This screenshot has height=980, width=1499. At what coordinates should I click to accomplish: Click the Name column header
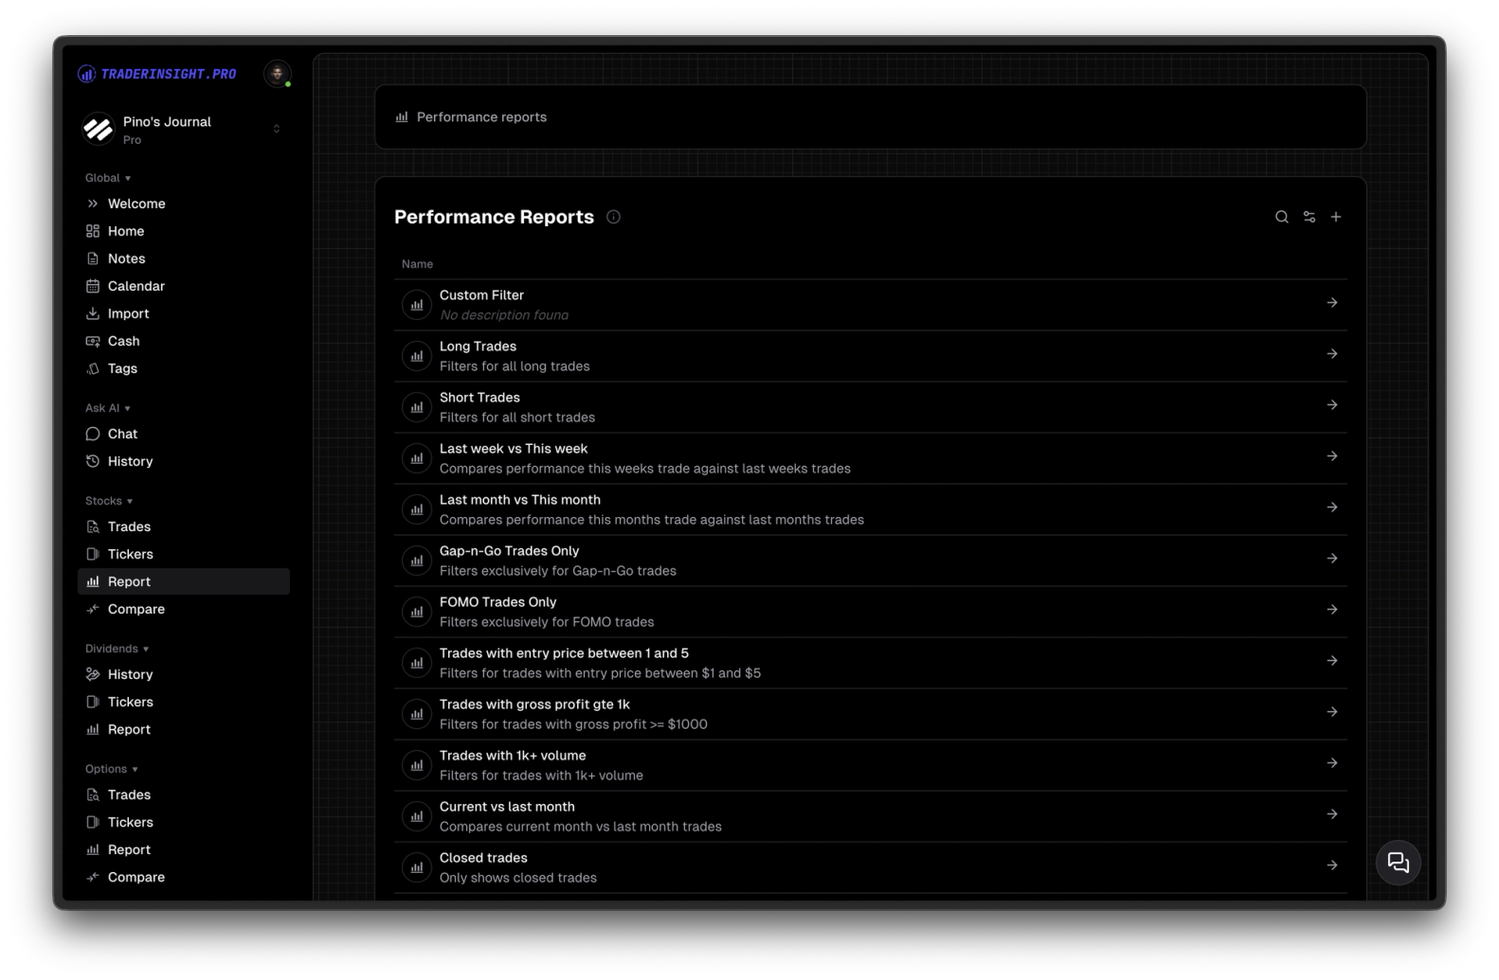click(417, 264)
